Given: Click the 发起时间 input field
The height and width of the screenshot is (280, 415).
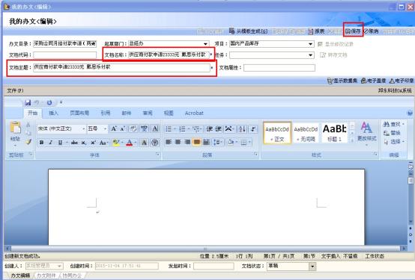Looking at the screenshot, I should point(213,266).
